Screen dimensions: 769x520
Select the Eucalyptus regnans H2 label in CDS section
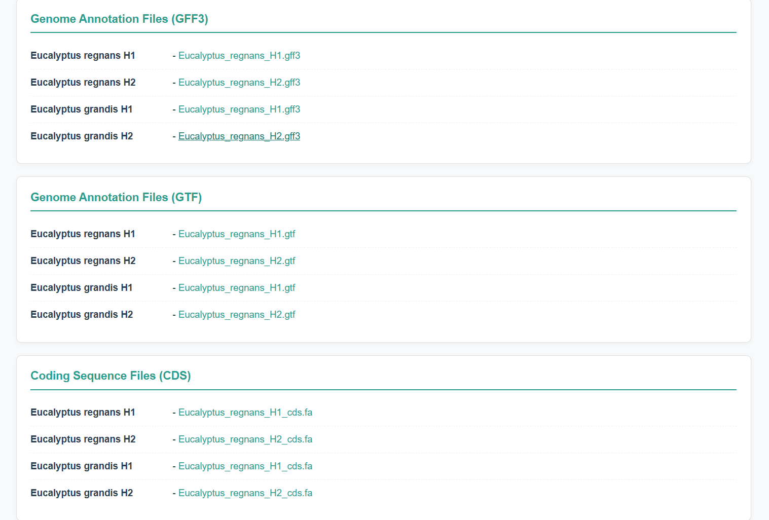[x=83, y=439]
